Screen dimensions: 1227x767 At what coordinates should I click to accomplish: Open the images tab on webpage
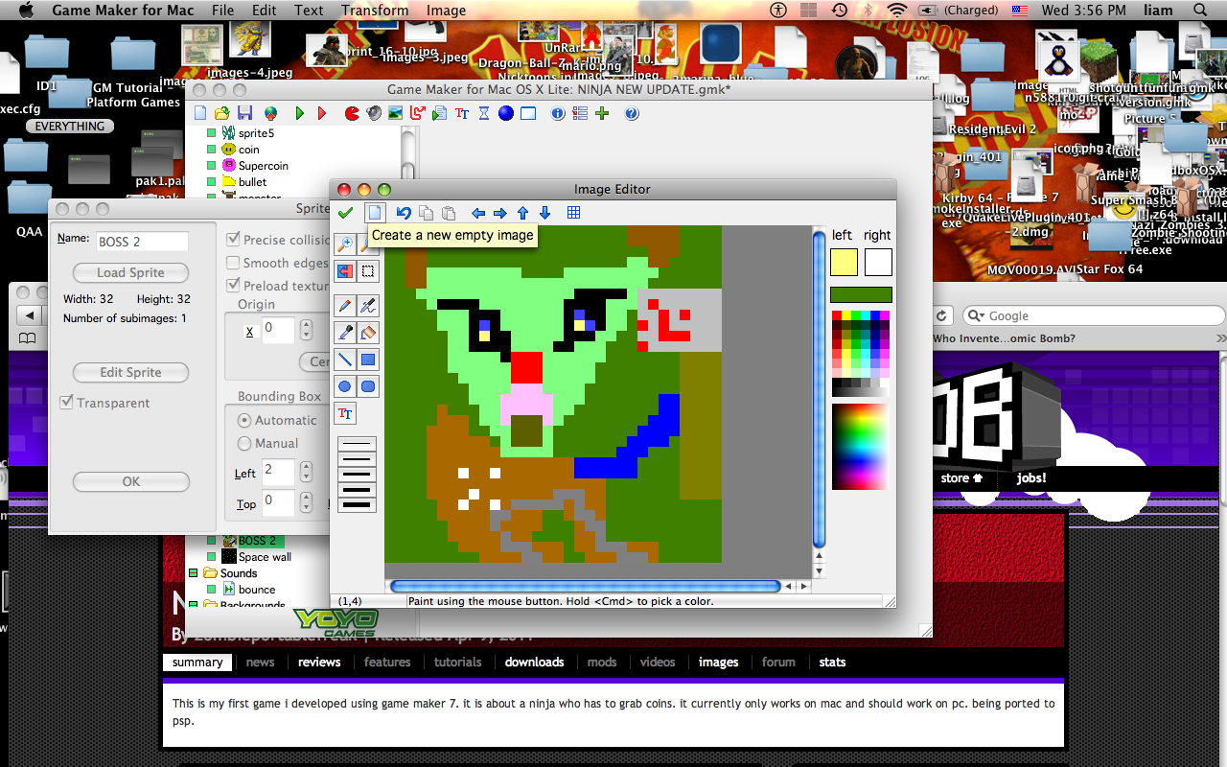[718, 662]
